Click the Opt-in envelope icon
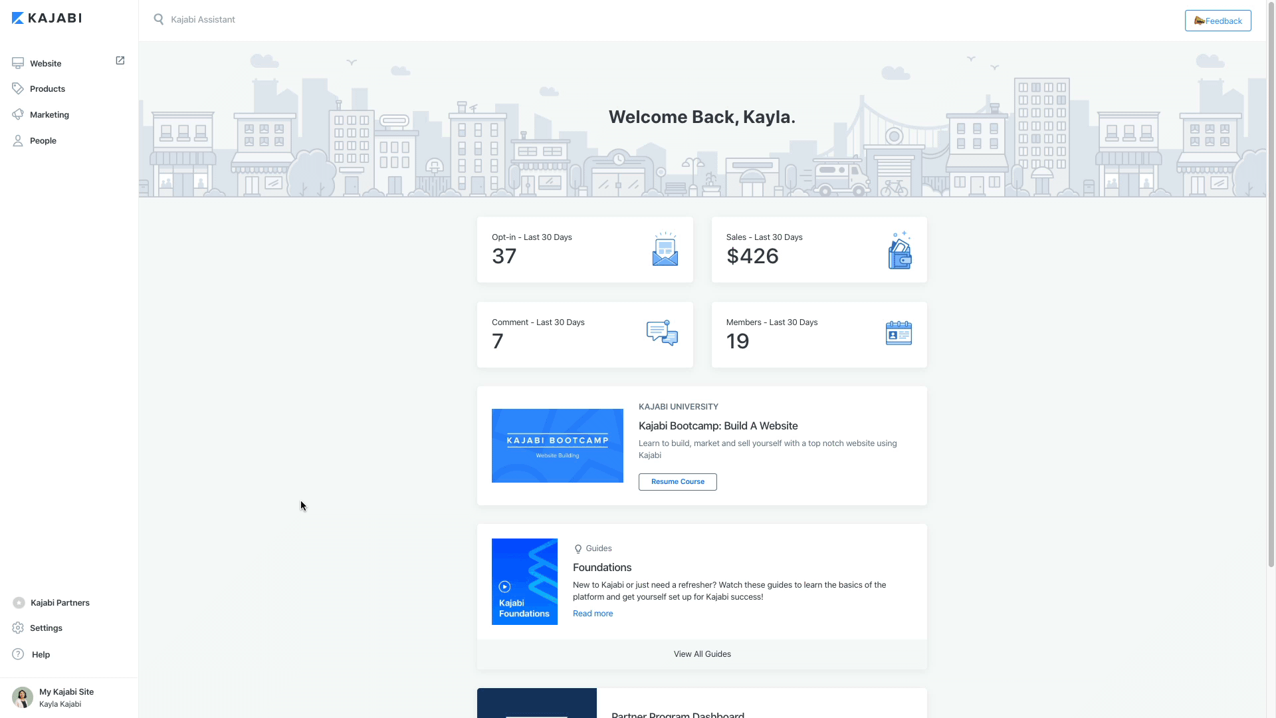Screen dimensions: 1276x718 tap(665, 249)
